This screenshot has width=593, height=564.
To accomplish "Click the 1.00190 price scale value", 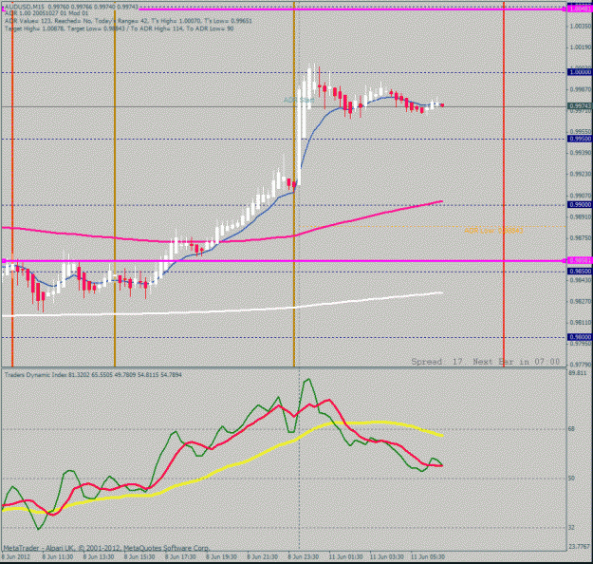I will [x=581, y=47].
